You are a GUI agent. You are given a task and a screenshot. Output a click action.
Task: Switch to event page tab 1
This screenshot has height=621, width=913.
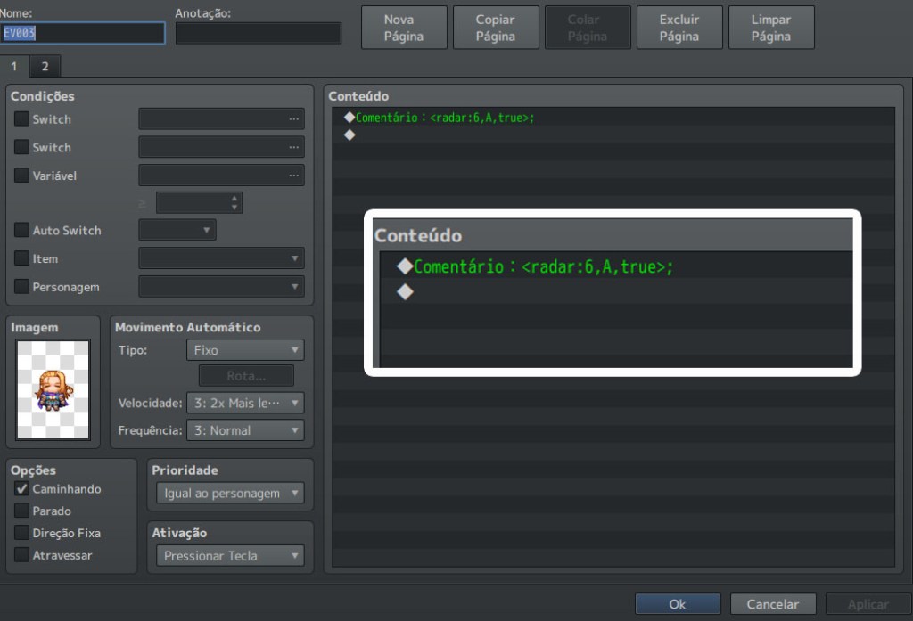coord(14,66)
